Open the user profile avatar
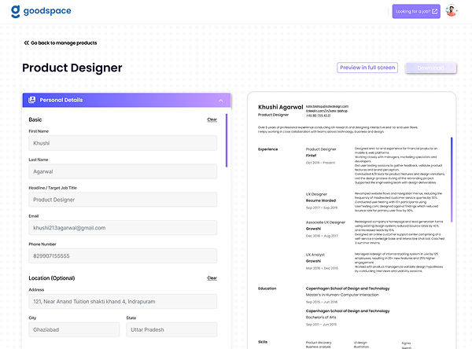Image resolution: width=472 pixels, height=349 pixels. [x=452, y=11]
